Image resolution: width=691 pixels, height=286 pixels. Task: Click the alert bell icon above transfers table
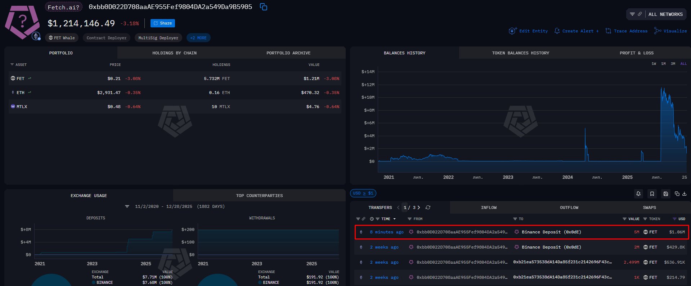coord(638,194)
